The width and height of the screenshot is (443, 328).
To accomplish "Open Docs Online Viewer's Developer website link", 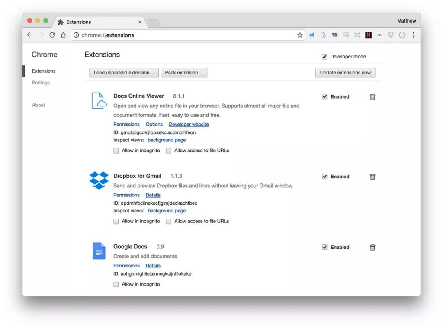I will tap(189, 124).
